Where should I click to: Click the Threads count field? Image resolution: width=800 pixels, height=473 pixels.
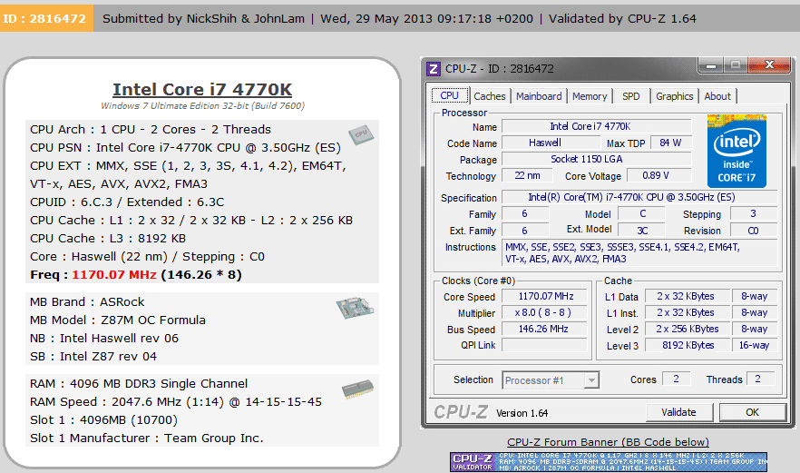point(760,379)
